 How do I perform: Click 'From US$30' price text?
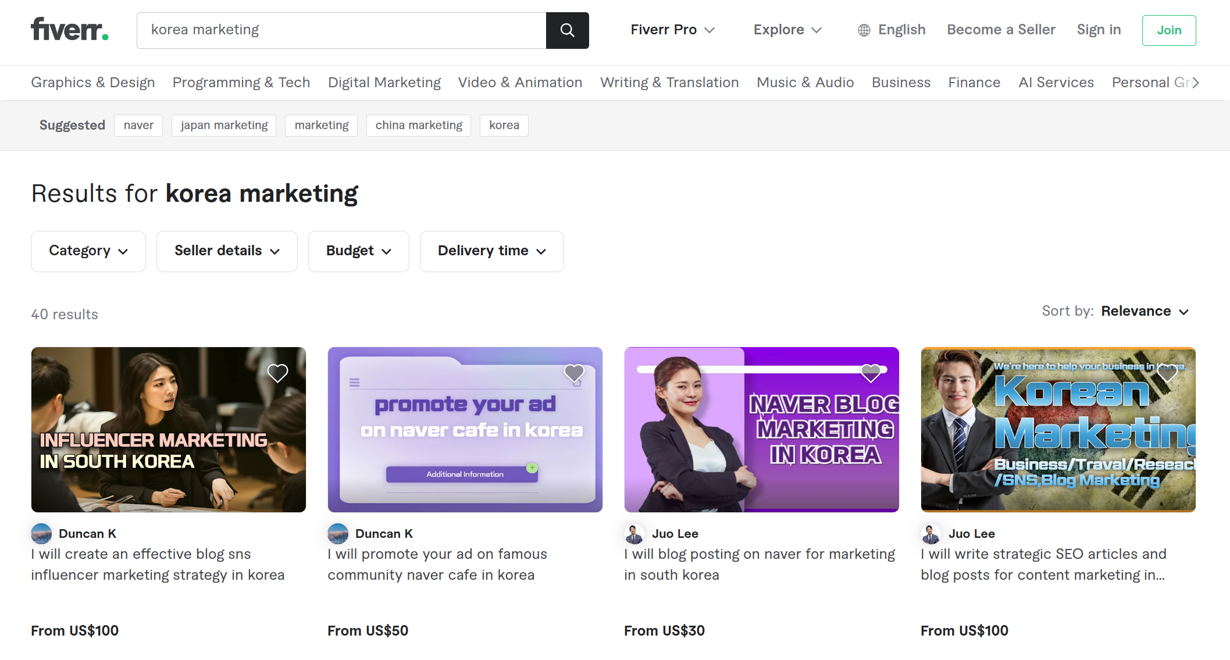click(x=664, y=631)
